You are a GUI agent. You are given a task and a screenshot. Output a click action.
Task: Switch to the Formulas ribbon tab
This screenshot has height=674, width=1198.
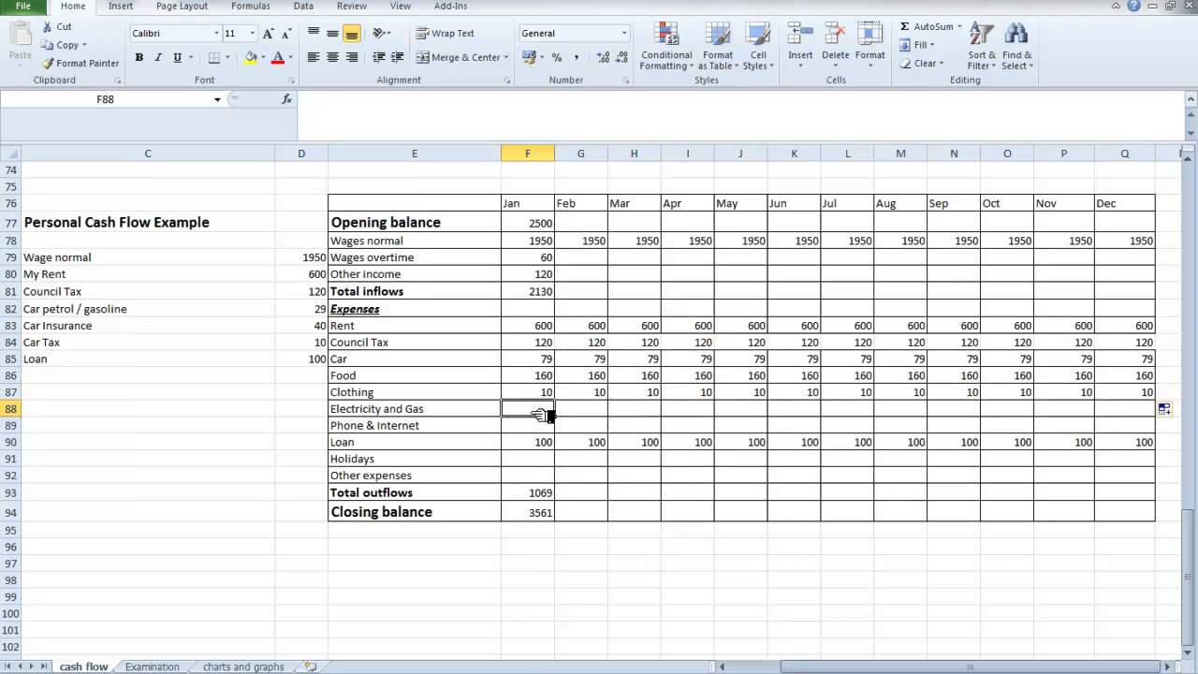(x=250, y=6)
